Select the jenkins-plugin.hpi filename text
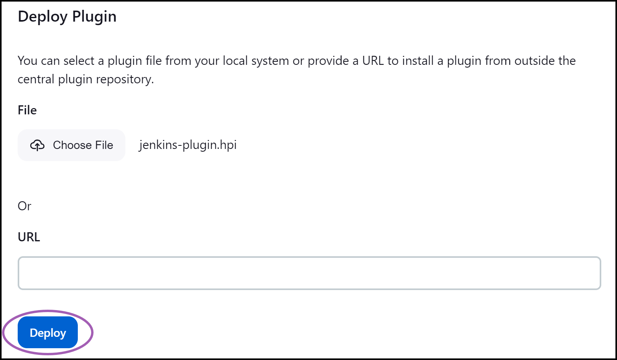 [187, 145]
